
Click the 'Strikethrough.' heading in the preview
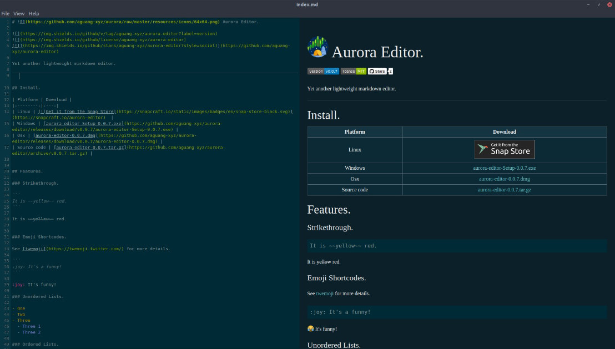330,228
